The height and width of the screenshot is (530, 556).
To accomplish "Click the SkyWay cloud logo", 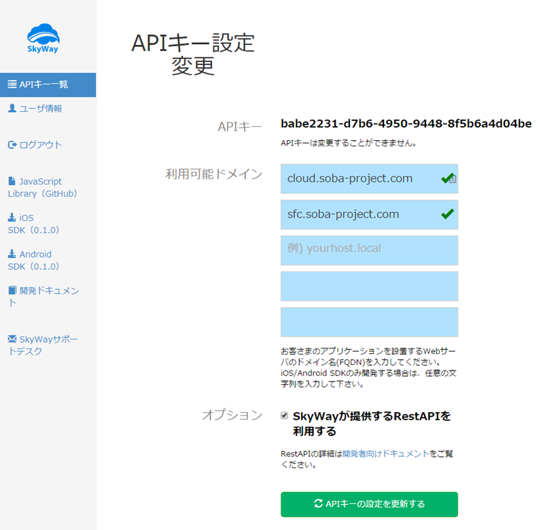I will pyautogui.click(x=43, y=38).
